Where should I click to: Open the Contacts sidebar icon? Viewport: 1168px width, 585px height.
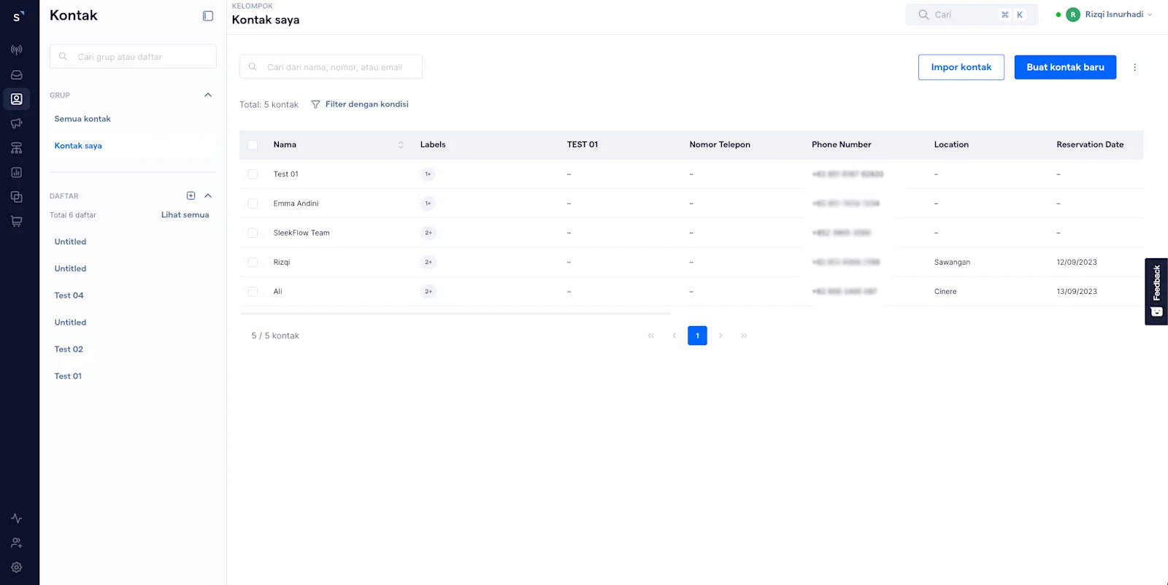click(x=16, y=99)
